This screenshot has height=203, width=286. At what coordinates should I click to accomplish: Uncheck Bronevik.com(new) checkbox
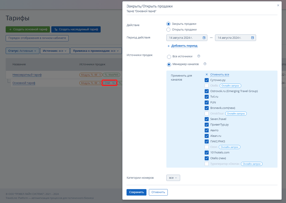pyautogui.click(x=207, y=108)
